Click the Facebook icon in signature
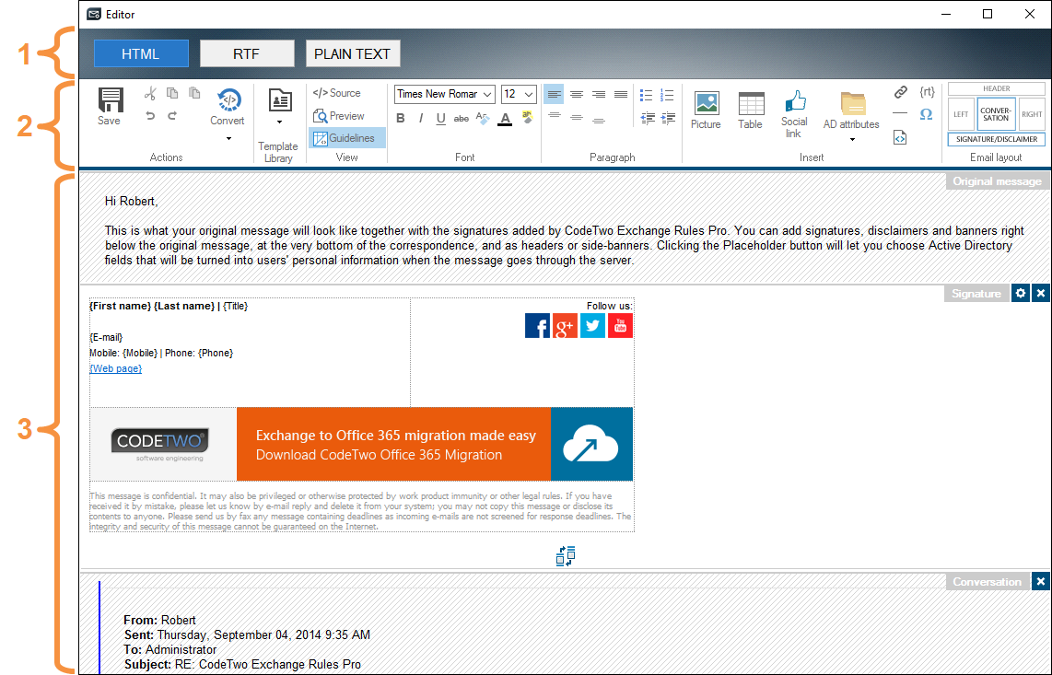The height and width of the screenshot is (675, 1052). click(x=537, y=326)
